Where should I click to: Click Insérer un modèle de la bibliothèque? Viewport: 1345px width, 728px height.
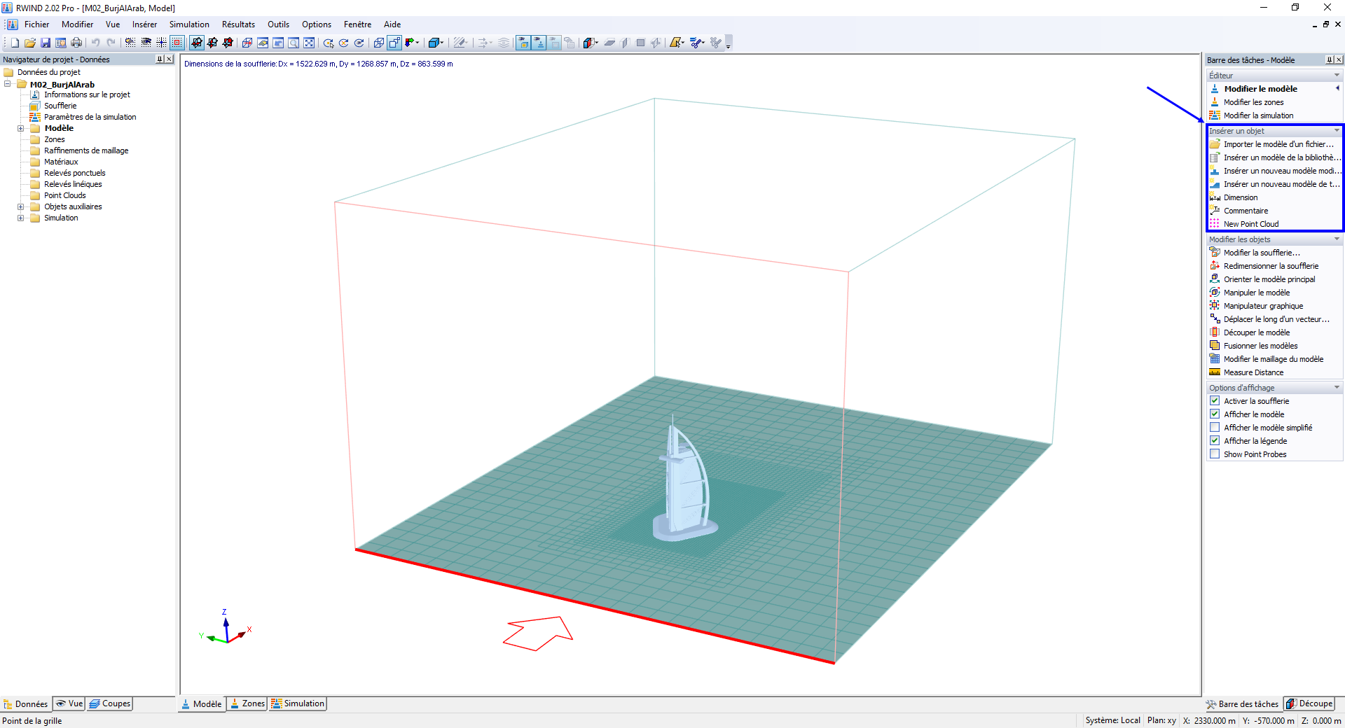point(1282,157)
